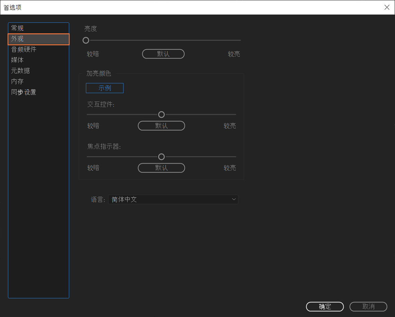
Task: Close the 首选项 dialog with X
Action: 387,7
